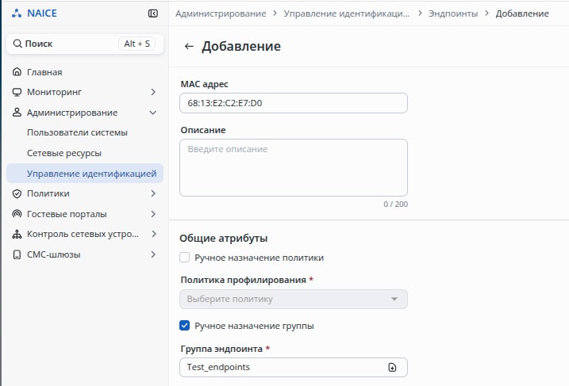Click the back arrow next to Добавление
Image resolution: width=569 pixels, height=386 pixels.
[x=189, y=47]
